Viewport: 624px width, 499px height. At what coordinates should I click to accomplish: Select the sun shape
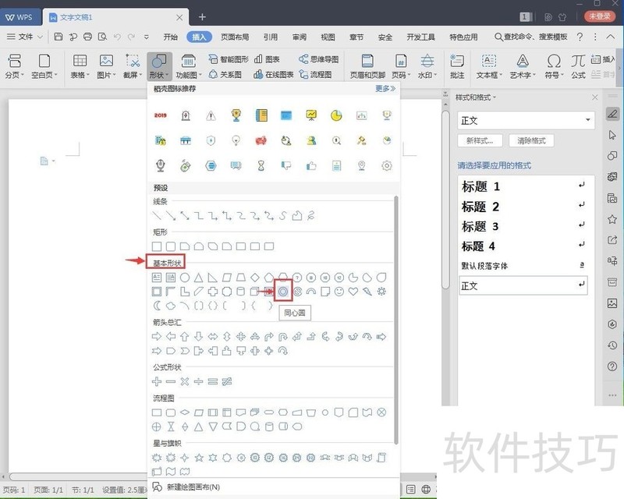click(x=381, y=292)
